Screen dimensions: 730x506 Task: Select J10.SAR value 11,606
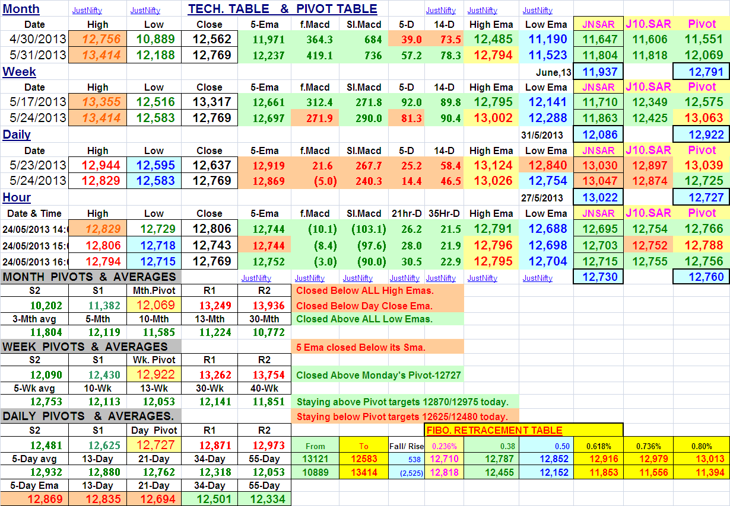tap(648, 39)
